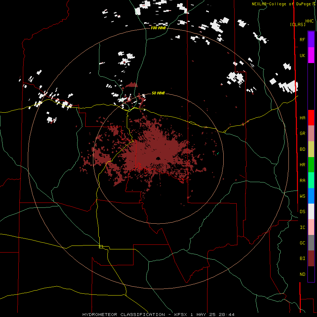Click the gray GC legend swatch

coord(311,243)
